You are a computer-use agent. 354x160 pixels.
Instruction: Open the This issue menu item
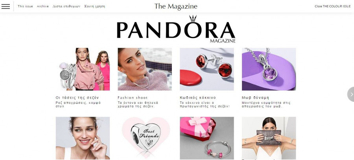coord(25,6)
